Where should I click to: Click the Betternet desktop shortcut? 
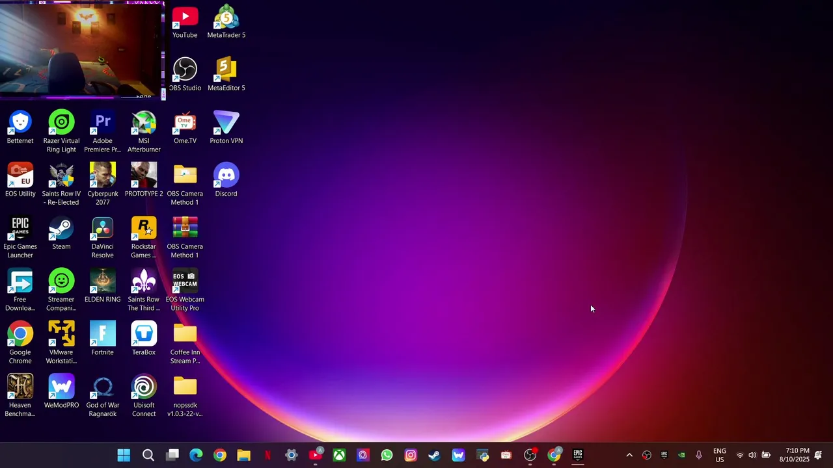coord(20,127)
